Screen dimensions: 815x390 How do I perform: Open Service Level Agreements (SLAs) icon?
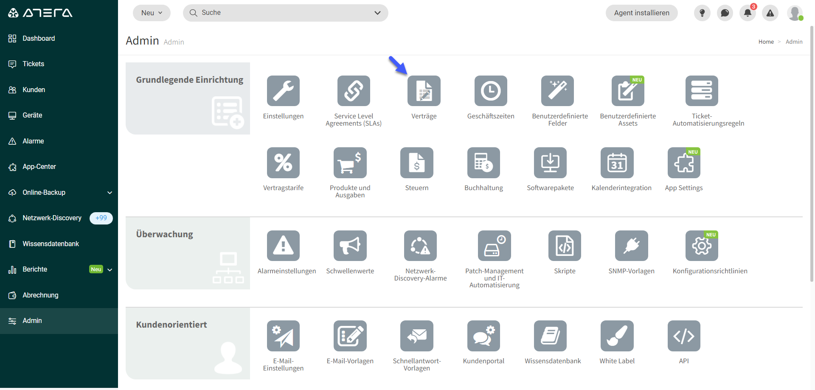(x=354, y=91)
